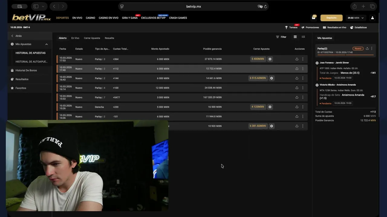Screen dimensions: 387x217
Task: Open cashout settings gear beside 6 515.62MXN
Action: 272,78
